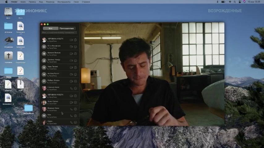Open the Справка menu
This screenshot has width=264, height=148.
pyautogui.click(x=86, y=2)
